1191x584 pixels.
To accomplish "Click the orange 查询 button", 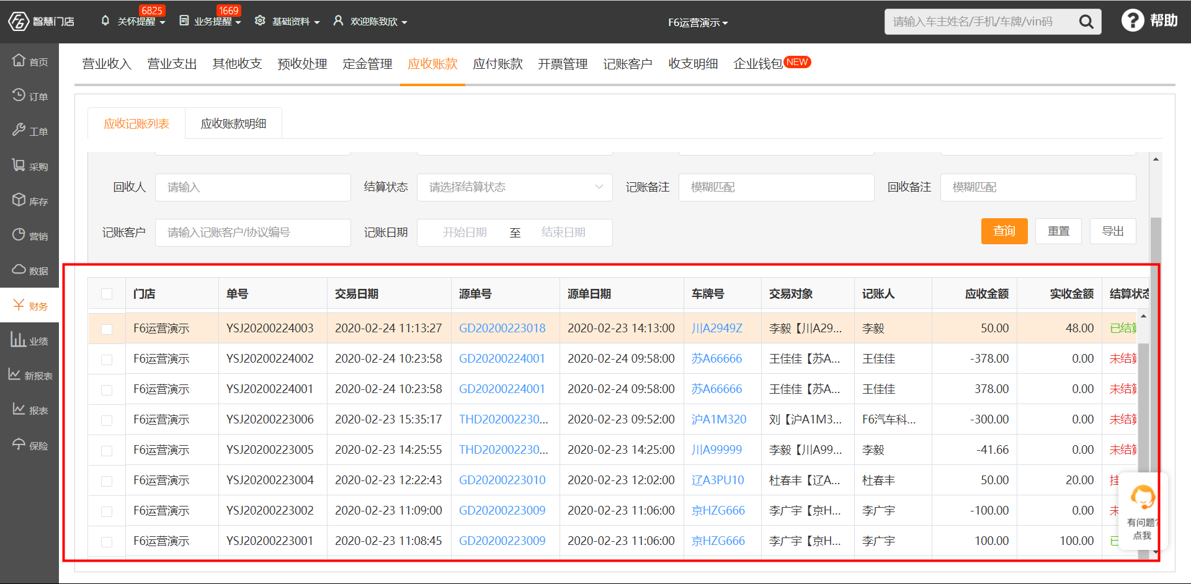I will click(x=1004, y=231).
